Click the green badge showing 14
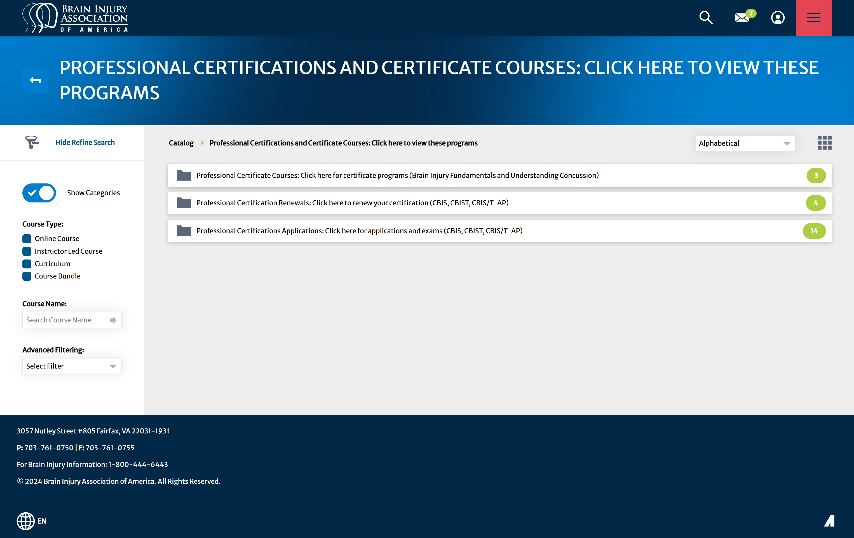The height and width of the screenshot is (538, 854). (x=814, y=231)
